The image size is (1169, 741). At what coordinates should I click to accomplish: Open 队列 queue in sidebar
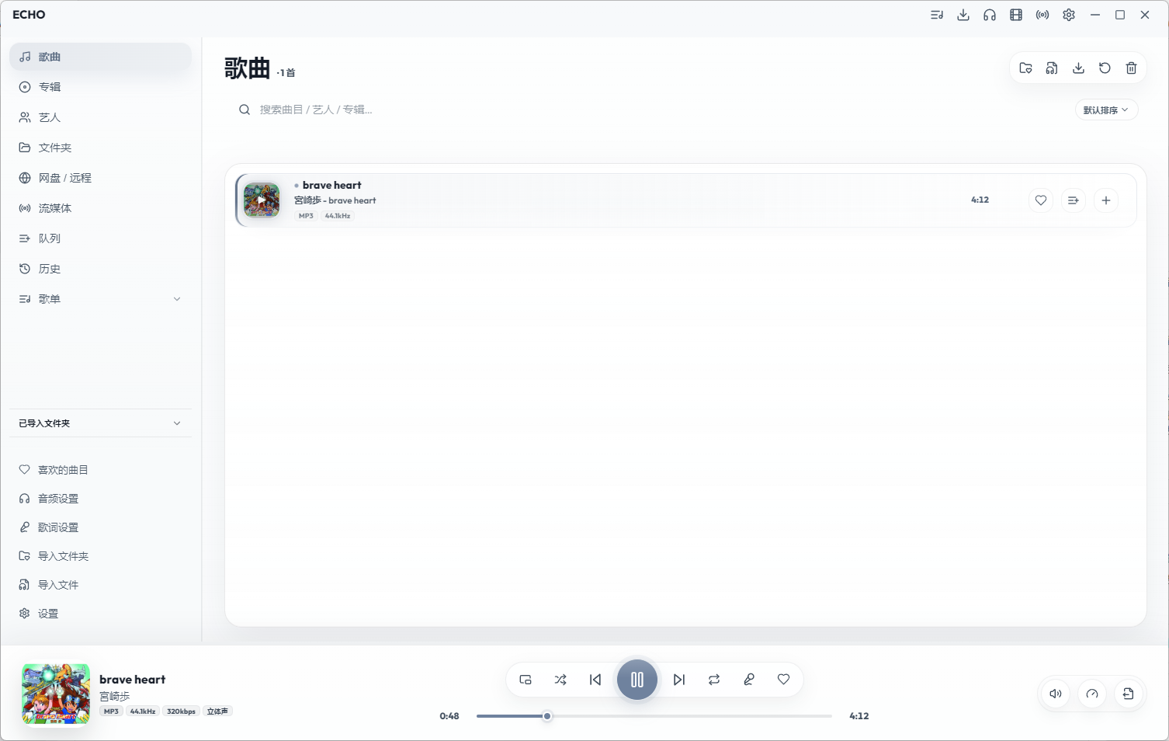[x=101, y=238]
